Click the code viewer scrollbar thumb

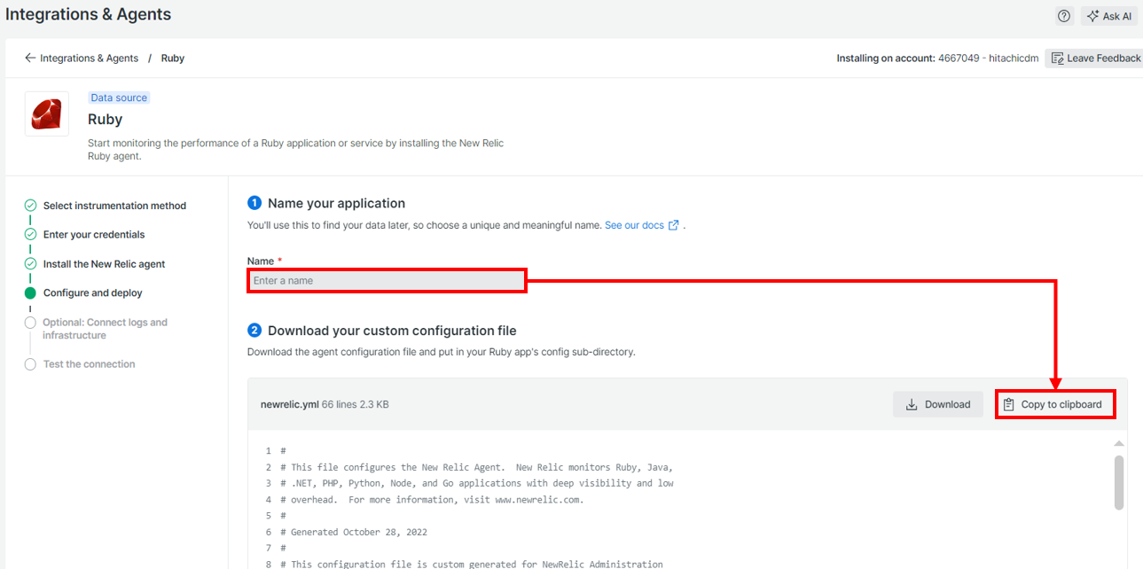point(1119,483)
